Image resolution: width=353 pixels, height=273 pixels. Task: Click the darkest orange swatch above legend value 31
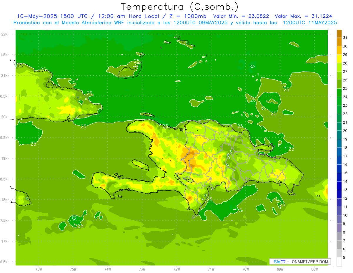(x=339, y=34)
